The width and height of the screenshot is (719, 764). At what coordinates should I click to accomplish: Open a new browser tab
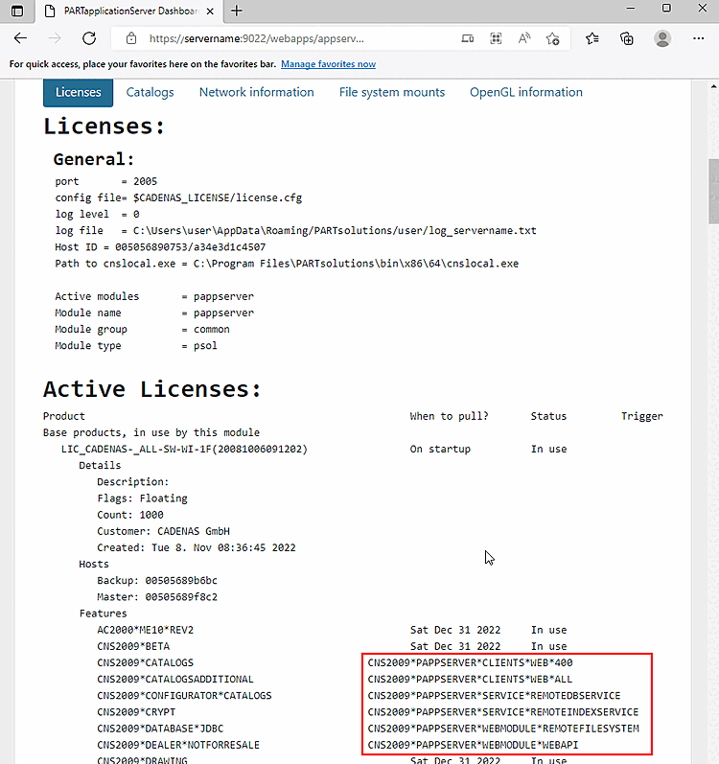click(x=237, y=11)
